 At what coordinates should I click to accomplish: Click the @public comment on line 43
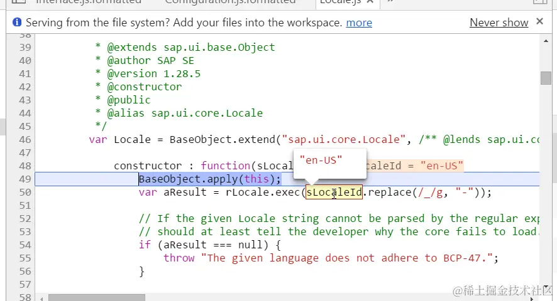pos(129,100)
